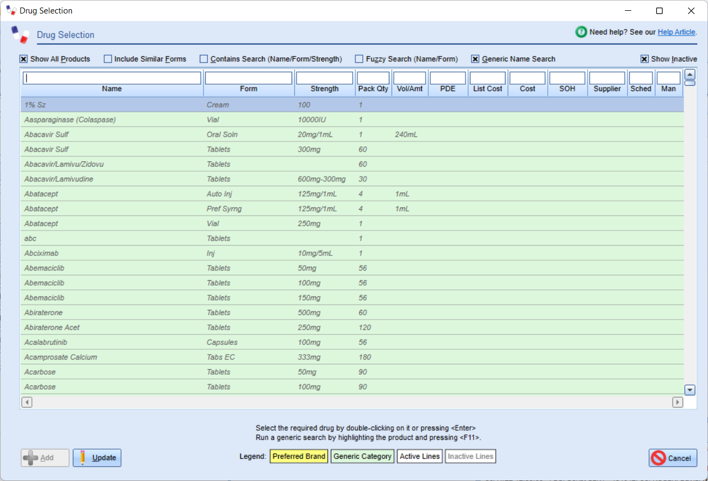
Task: Disable Show Inactive
Action: [644, 59]
